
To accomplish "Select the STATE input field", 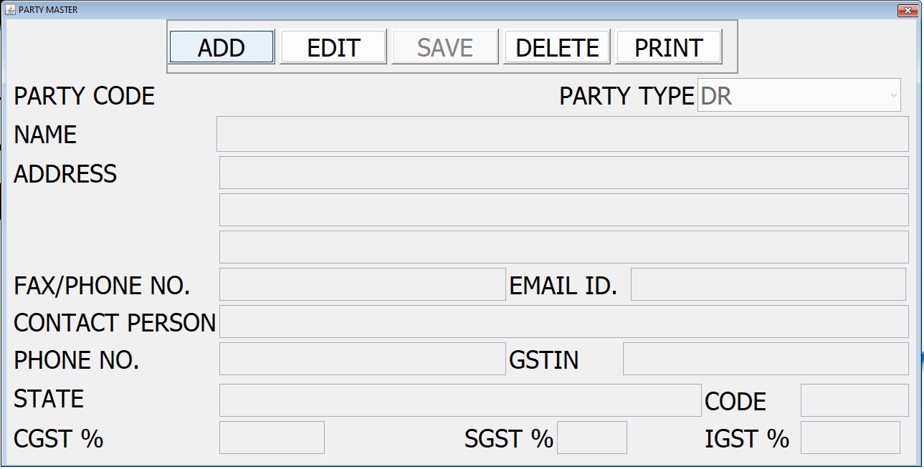I will point(459,400).
